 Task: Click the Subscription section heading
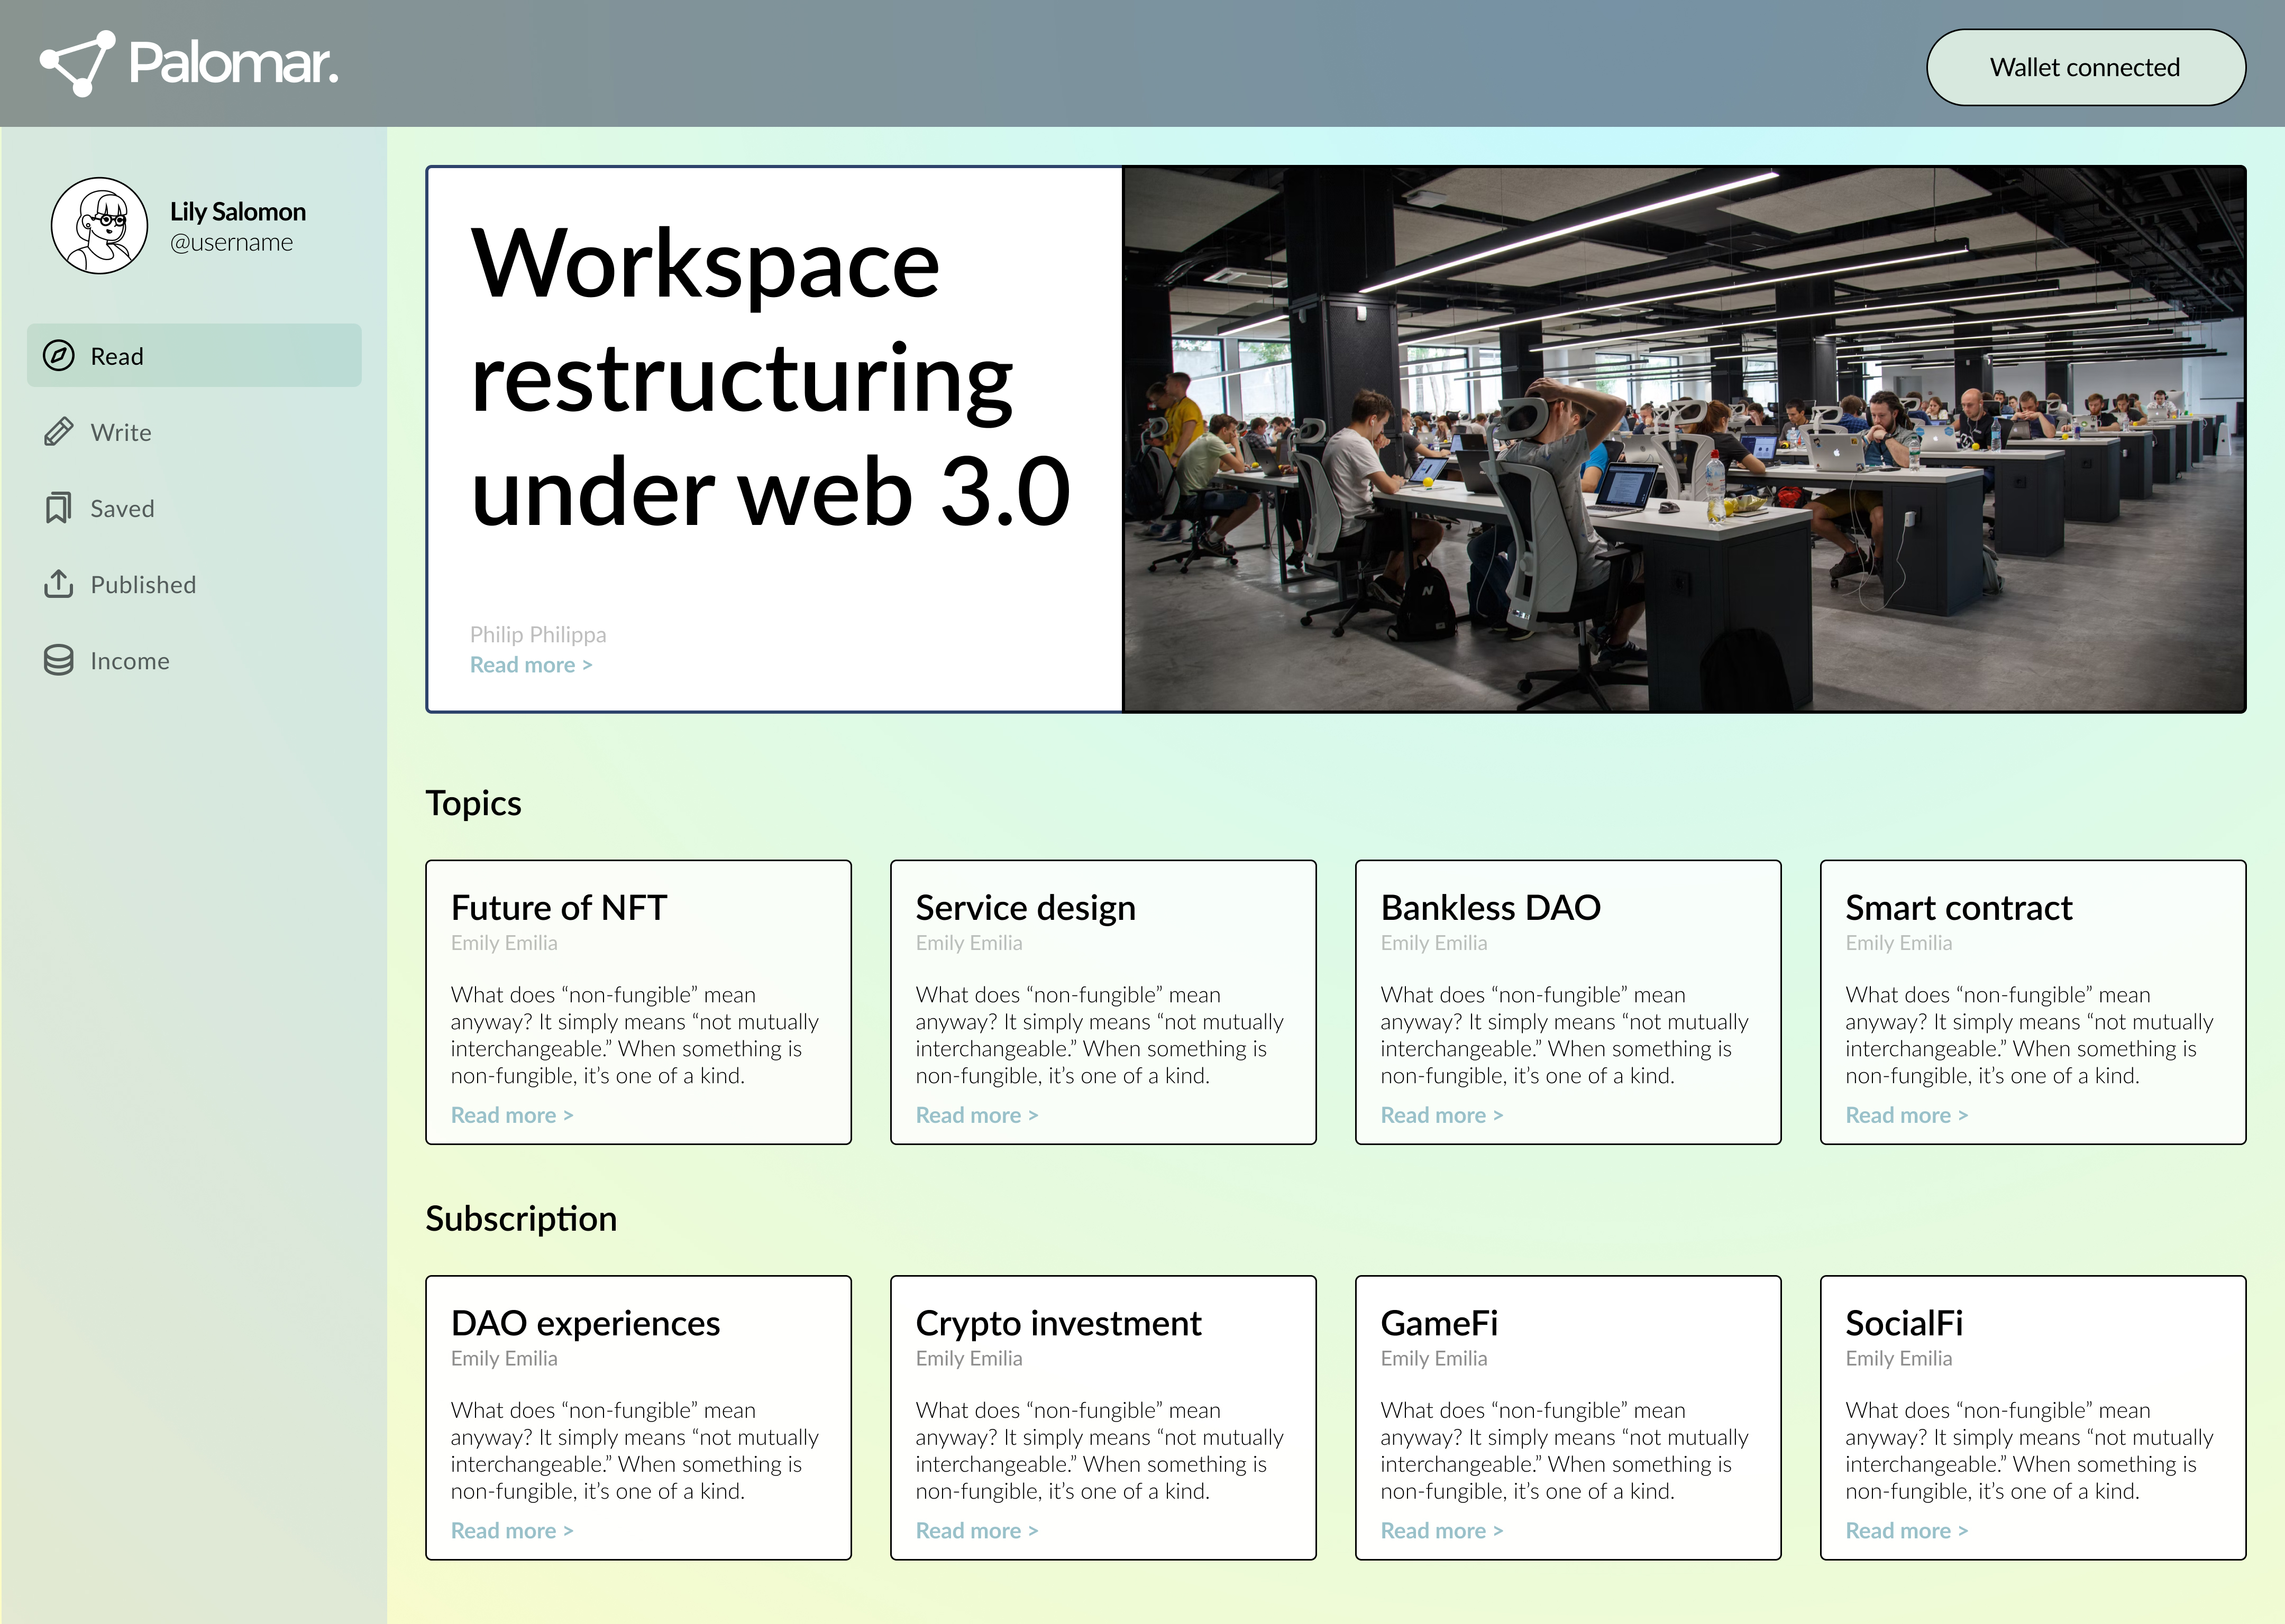[x=521, y=1219]
